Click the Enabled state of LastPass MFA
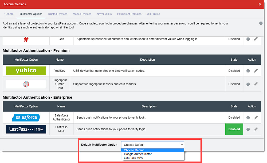267x163 pixels. pos(234,129)
